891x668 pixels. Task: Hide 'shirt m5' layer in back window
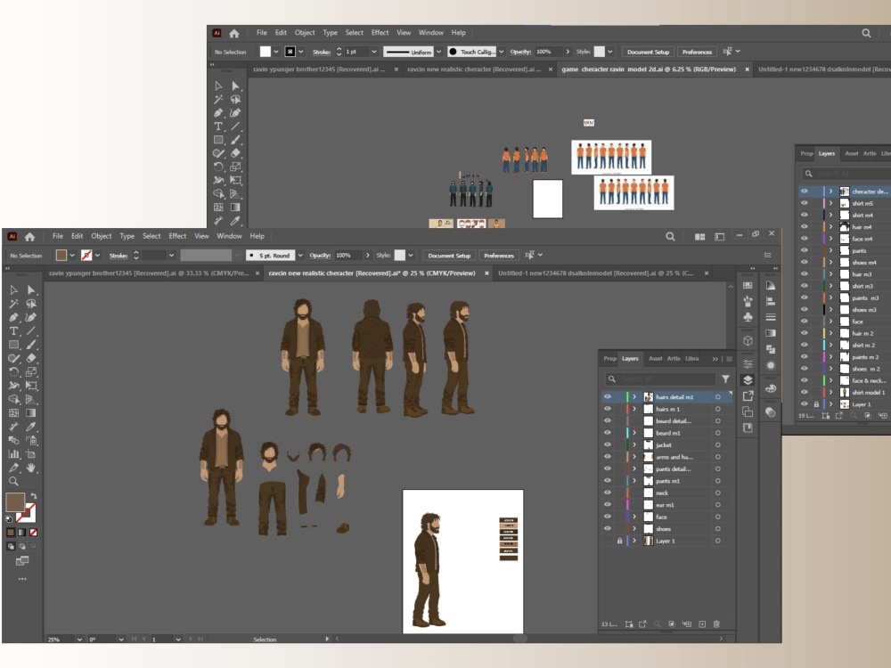(x=804, y=203)
